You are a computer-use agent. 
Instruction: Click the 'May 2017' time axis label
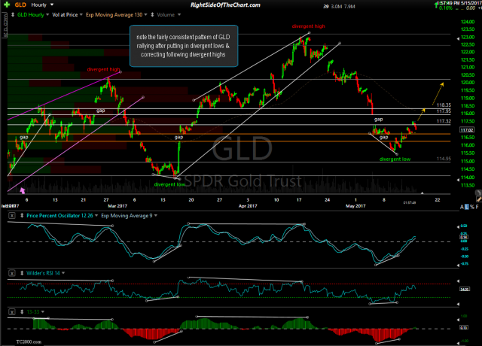point(355,206)
